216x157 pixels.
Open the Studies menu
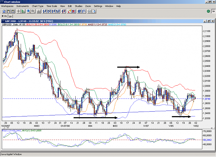(x=78, y=6)
